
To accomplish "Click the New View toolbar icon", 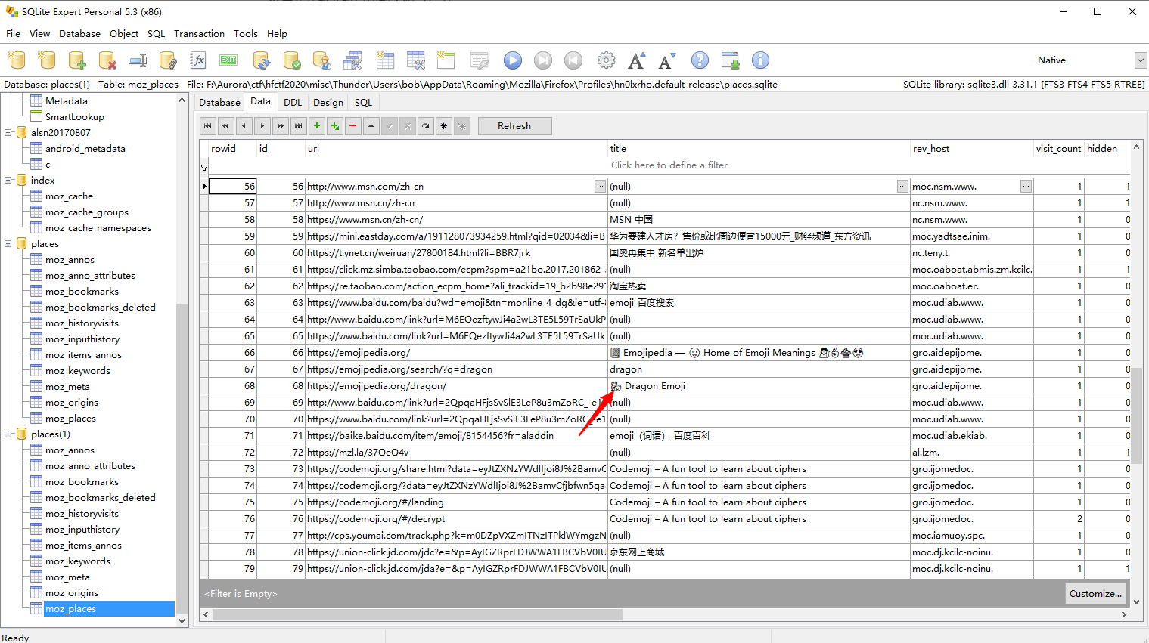I will click(446, 60).
